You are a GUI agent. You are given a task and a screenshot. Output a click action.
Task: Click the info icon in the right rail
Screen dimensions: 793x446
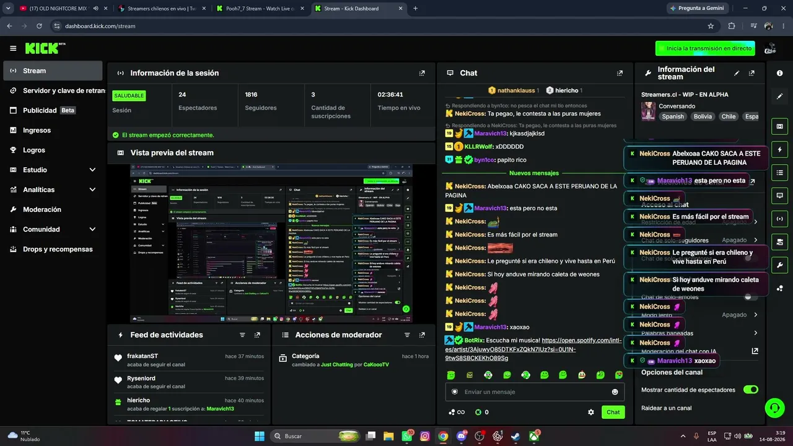click(x=779, y=73)
